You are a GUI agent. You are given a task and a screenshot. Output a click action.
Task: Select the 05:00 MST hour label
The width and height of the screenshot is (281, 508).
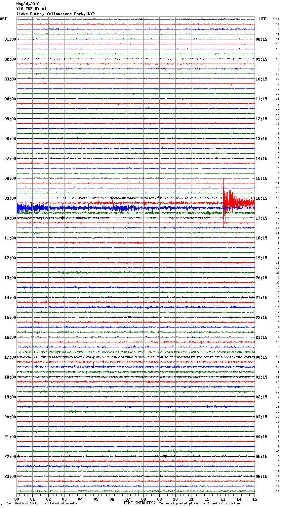10,119
